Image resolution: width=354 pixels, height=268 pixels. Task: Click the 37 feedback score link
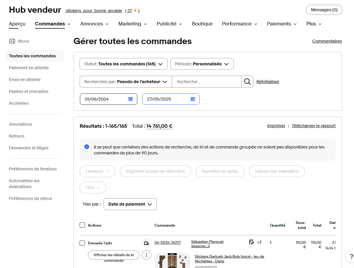click(x=130, y=11)
